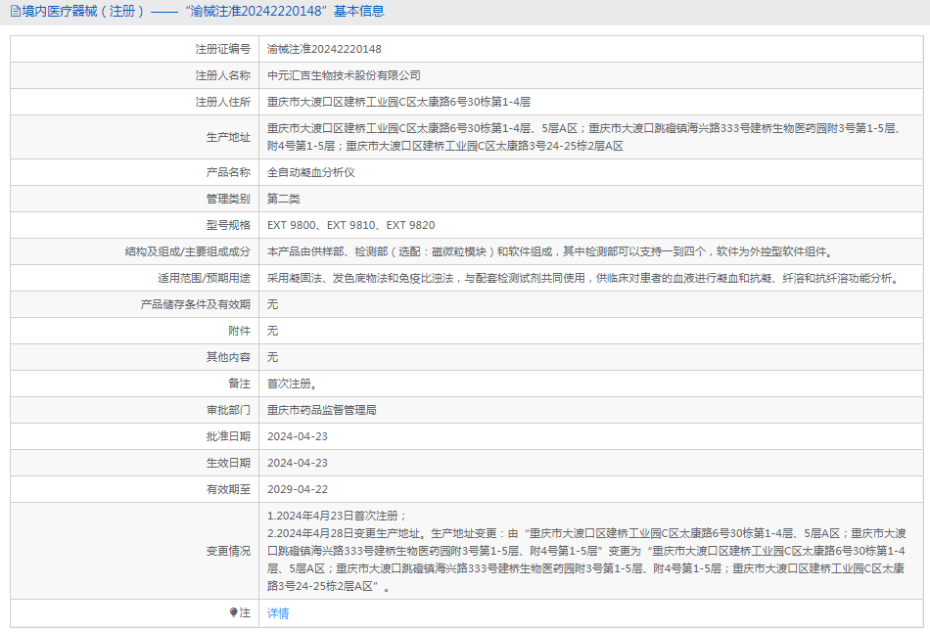Viewport: 930px width, 632px height.
Task: Click the 适用范围/预期用途 label
Action: (204, 278)
